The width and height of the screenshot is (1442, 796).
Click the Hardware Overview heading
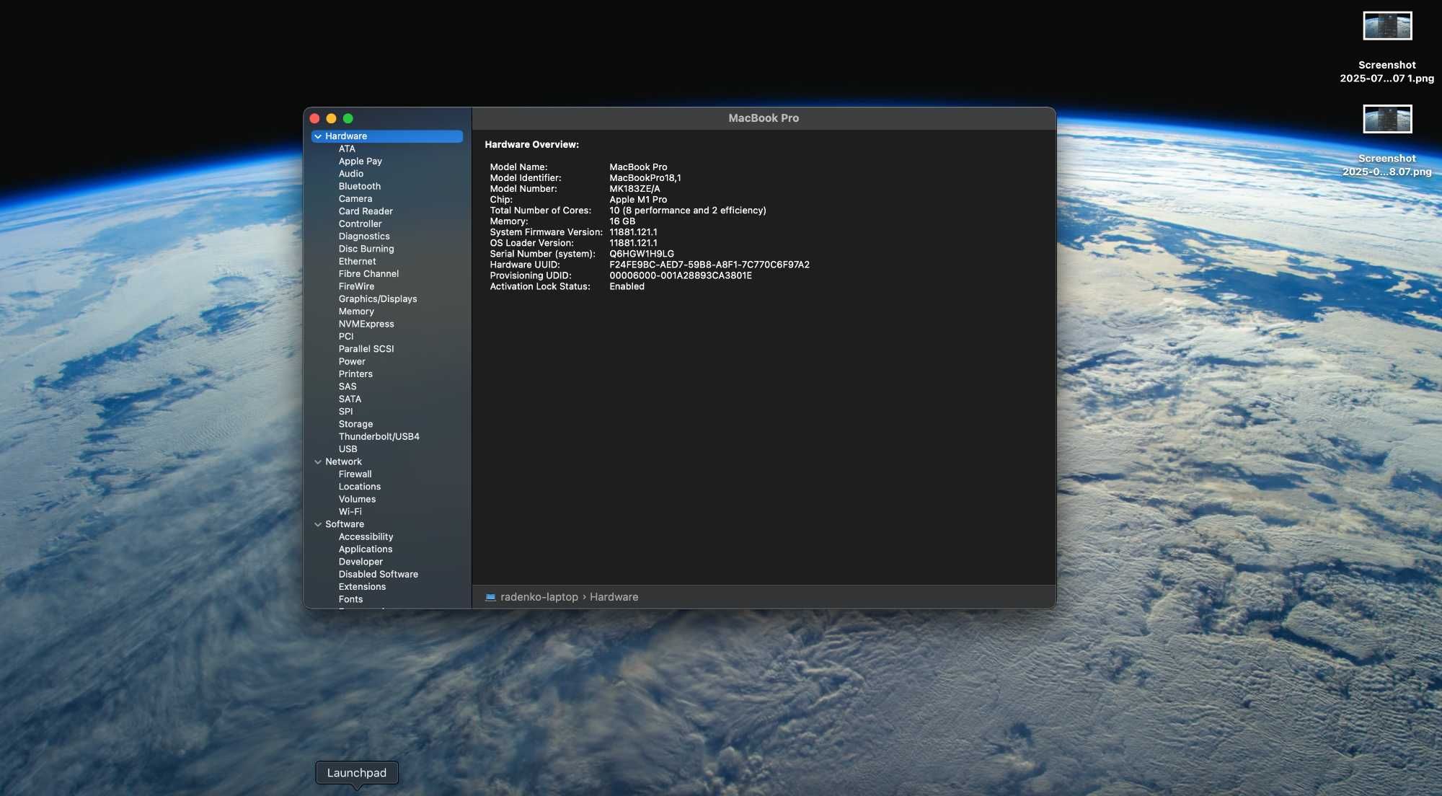(x=531, y=145)
